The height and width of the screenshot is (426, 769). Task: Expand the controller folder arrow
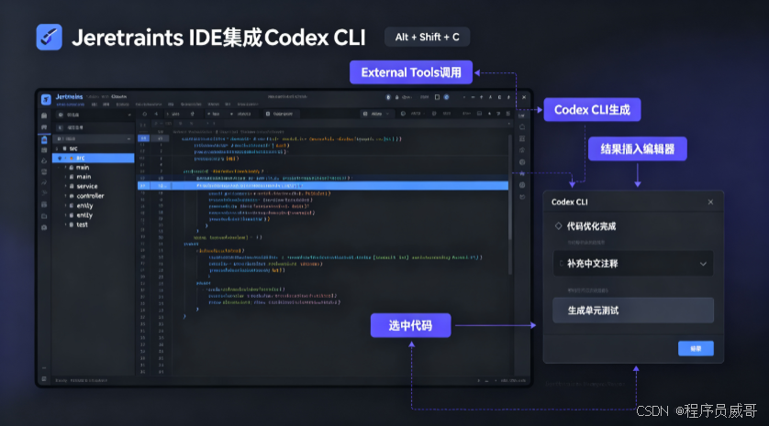click(x=65, y=196)
